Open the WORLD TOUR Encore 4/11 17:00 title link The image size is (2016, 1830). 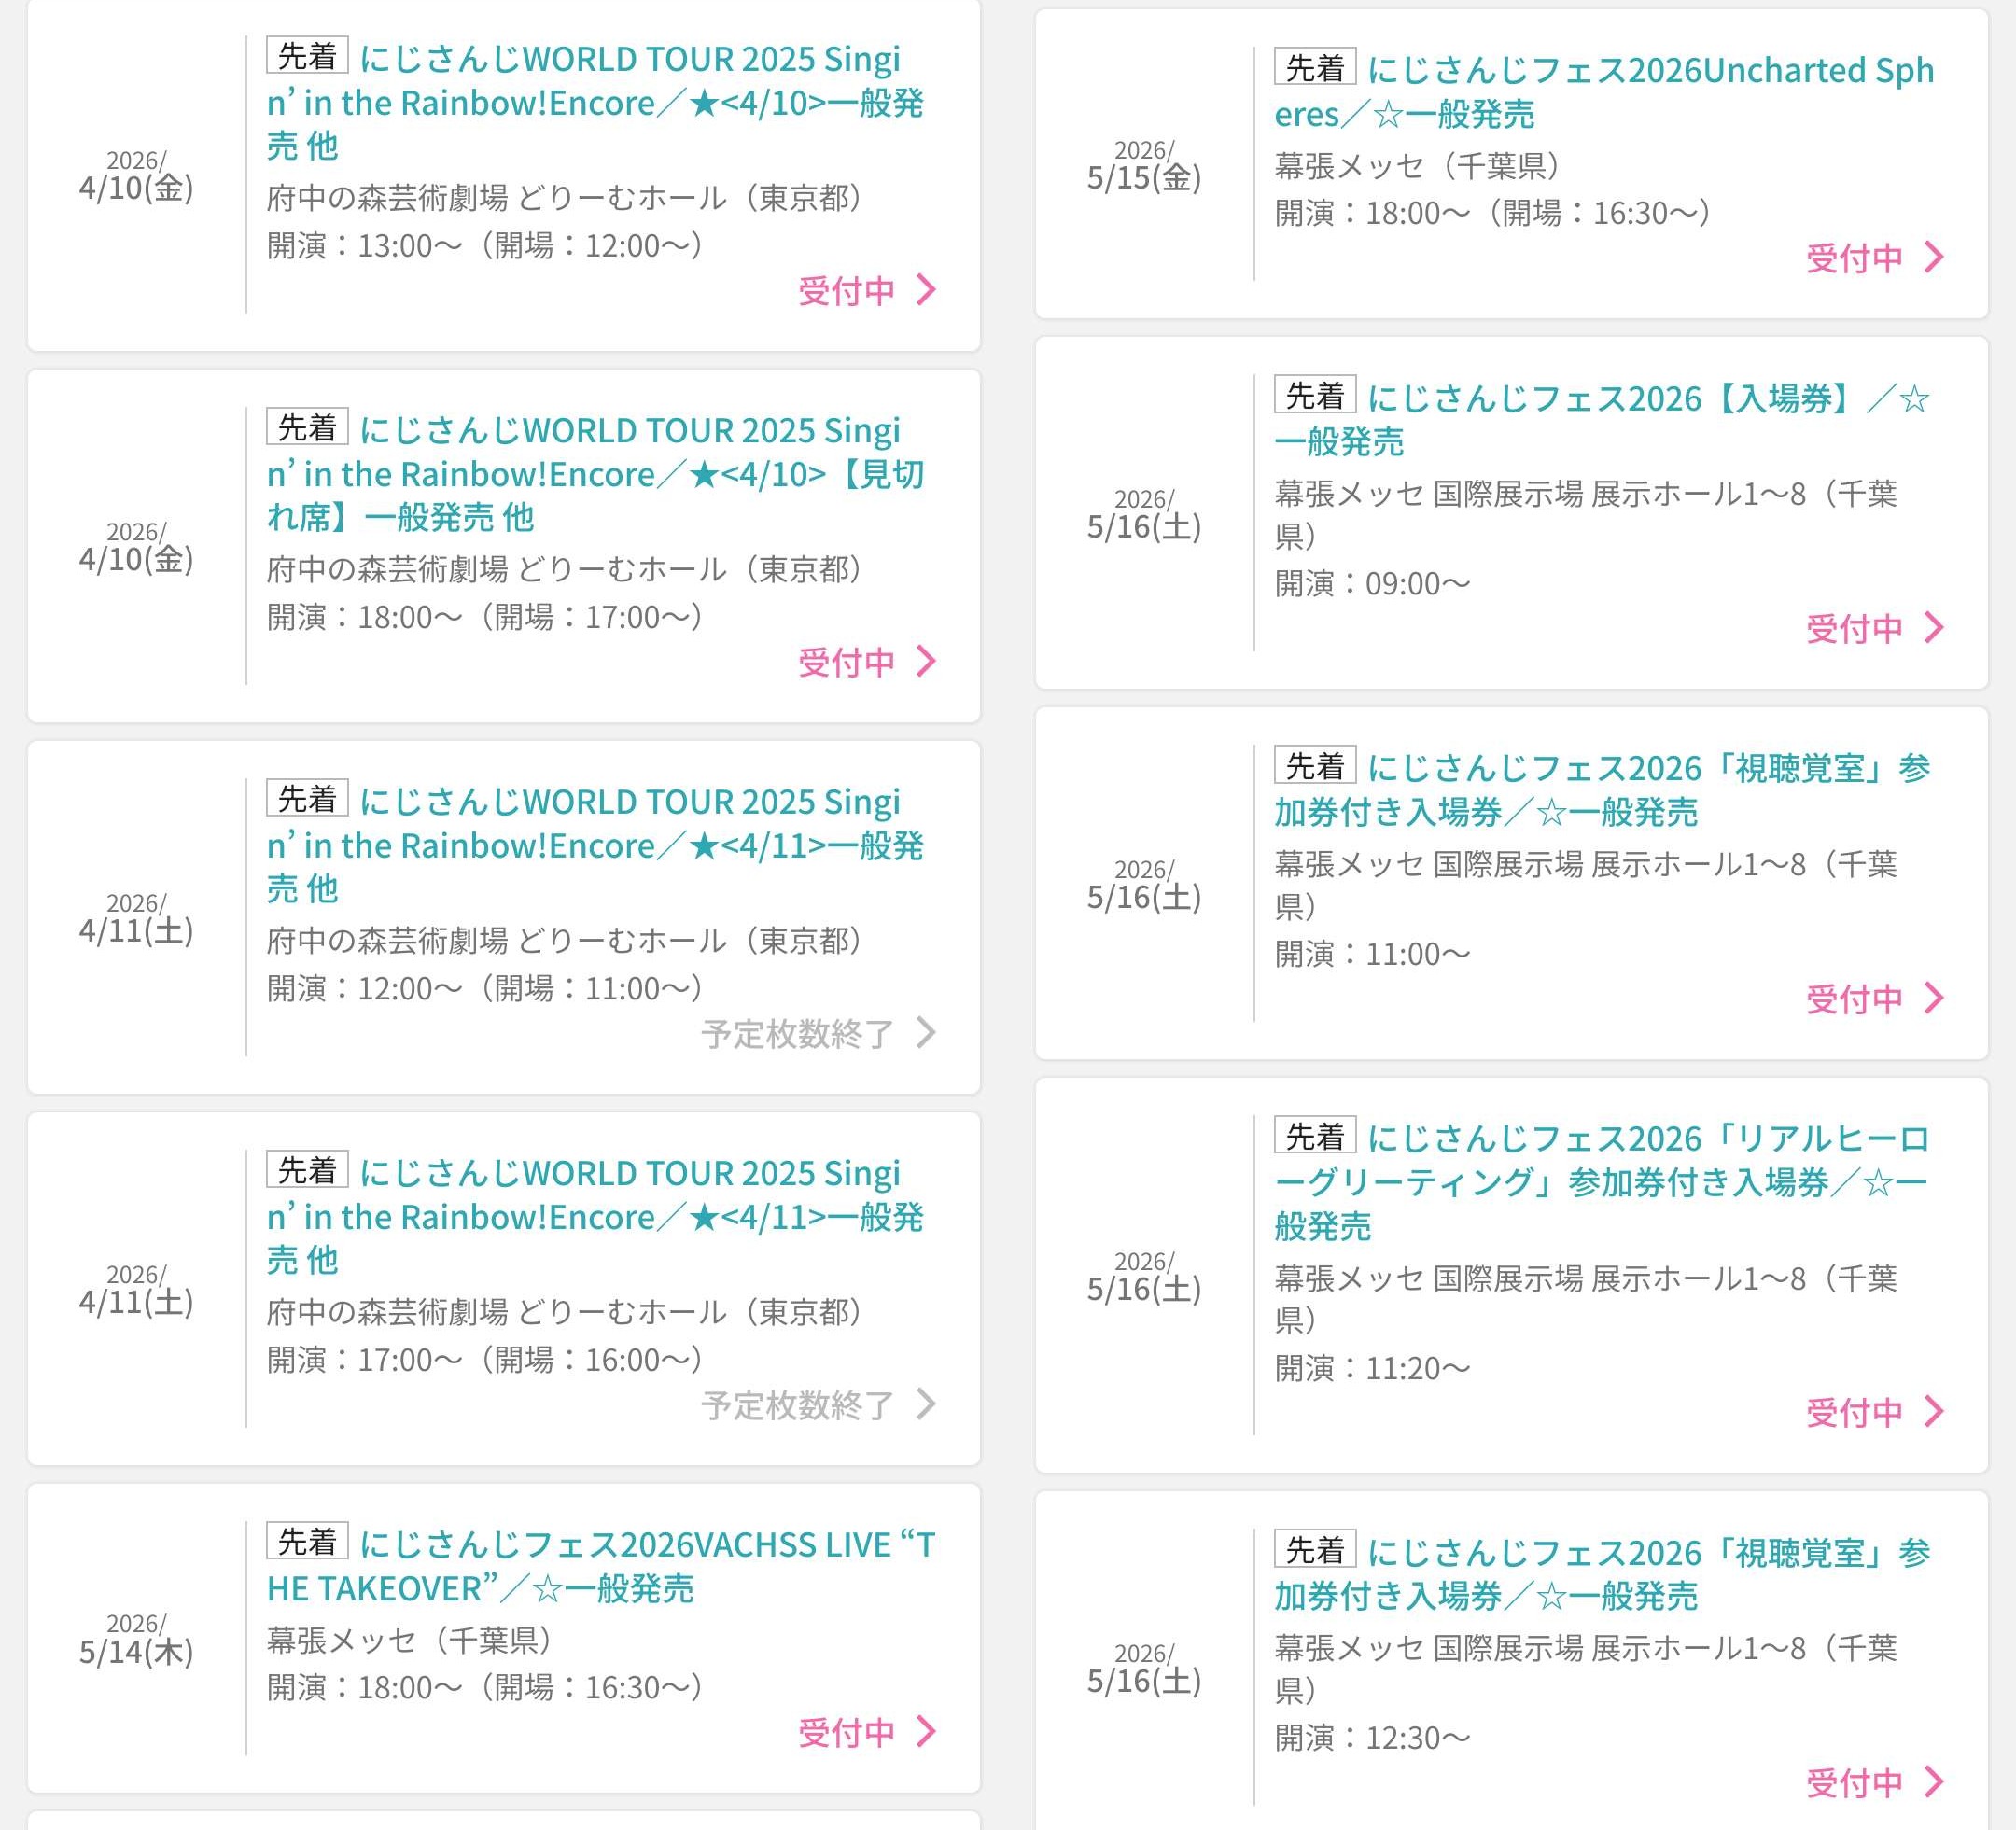coord(595,1216)
